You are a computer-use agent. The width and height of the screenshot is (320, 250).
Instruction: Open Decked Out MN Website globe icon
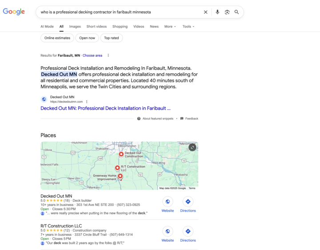[168, 202]
